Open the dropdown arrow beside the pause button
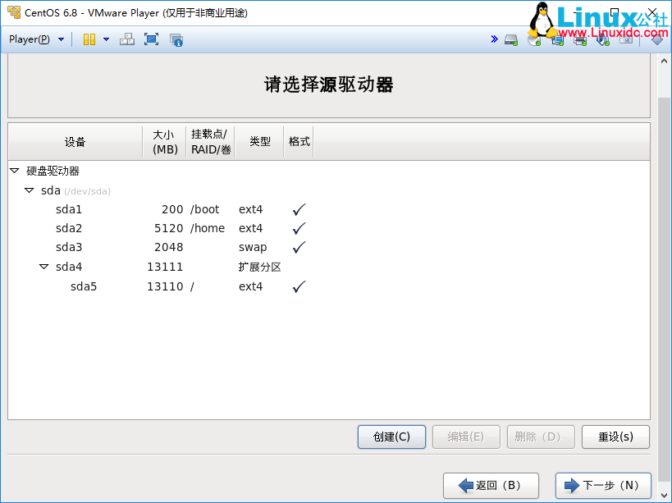Screen dimensions: 672x503 tap(106, 39)
